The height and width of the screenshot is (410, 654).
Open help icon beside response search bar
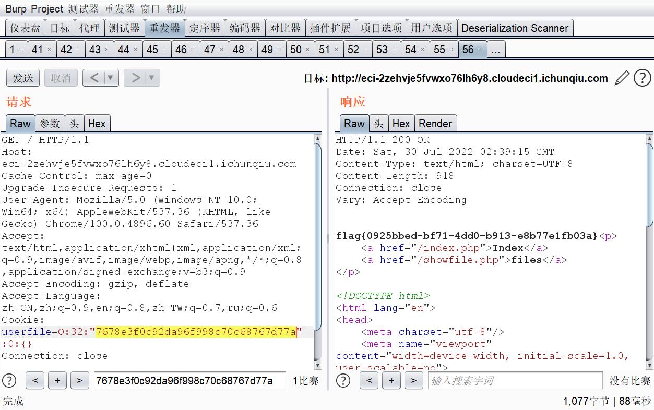[x=343, y=380]
